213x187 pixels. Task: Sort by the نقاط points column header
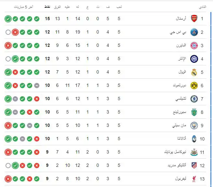coord(47,7)
